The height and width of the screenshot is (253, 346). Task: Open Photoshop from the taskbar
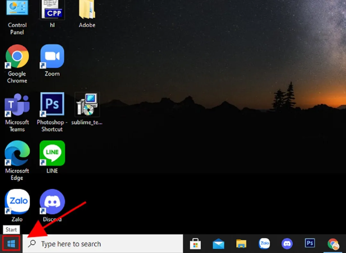pos(310,244)
